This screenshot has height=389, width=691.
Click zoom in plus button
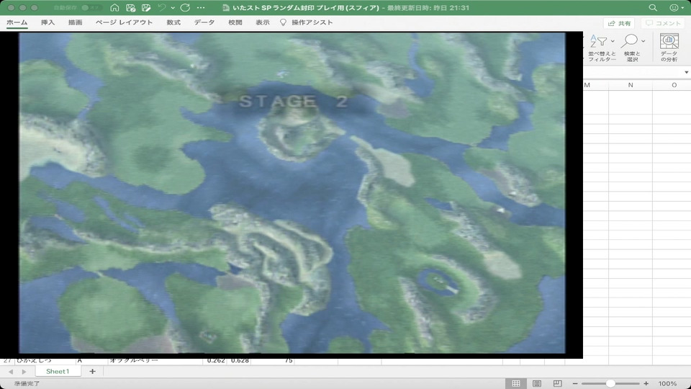point(646,384)
